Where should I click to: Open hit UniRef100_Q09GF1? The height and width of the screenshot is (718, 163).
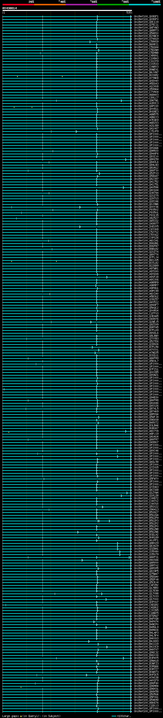pos(146,17)
